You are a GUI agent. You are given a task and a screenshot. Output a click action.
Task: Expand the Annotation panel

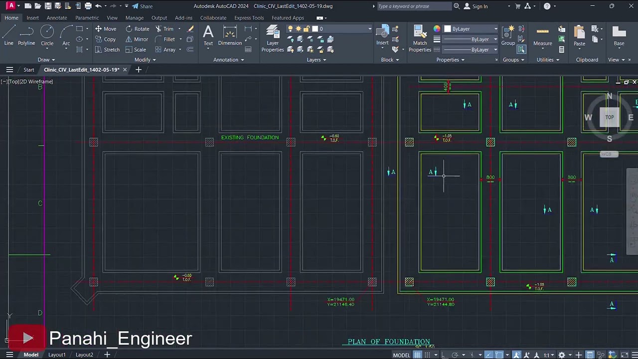coord(229,60)
